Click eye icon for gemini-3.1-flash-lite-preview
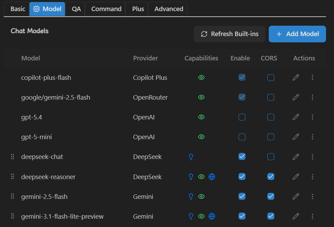Viewport: 334px width, 227px height. pyautogui.click(x=201, y=216)
